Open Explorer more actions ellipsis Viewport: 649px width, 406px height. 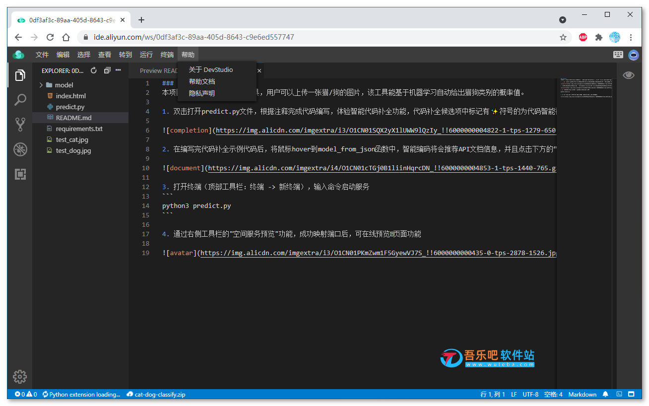(118, 70)
